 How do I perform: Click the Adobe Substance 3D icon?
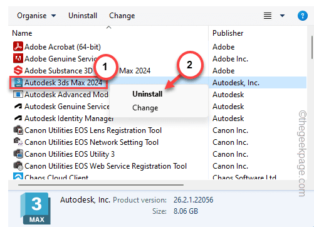(x=18, y=70)
